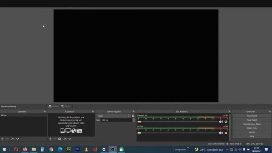Click the audio mixer vertical scrollbar
Screen dimensions: 272x153
coord(230,127)
